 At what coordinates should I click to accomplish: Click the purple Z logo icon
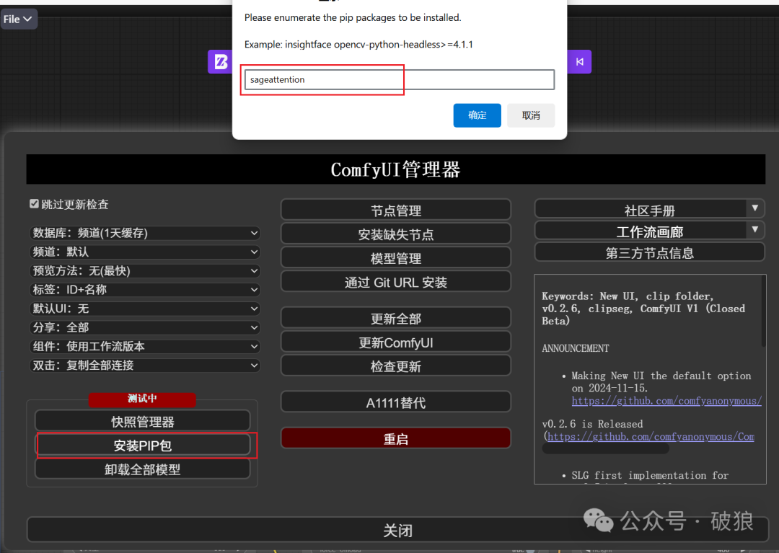coord(220,61)
